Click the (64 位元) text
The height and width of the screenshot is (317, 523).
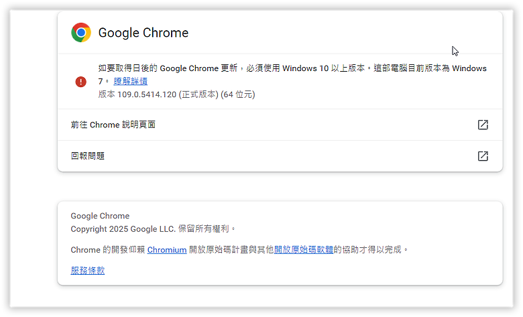(x=238, y=94)
